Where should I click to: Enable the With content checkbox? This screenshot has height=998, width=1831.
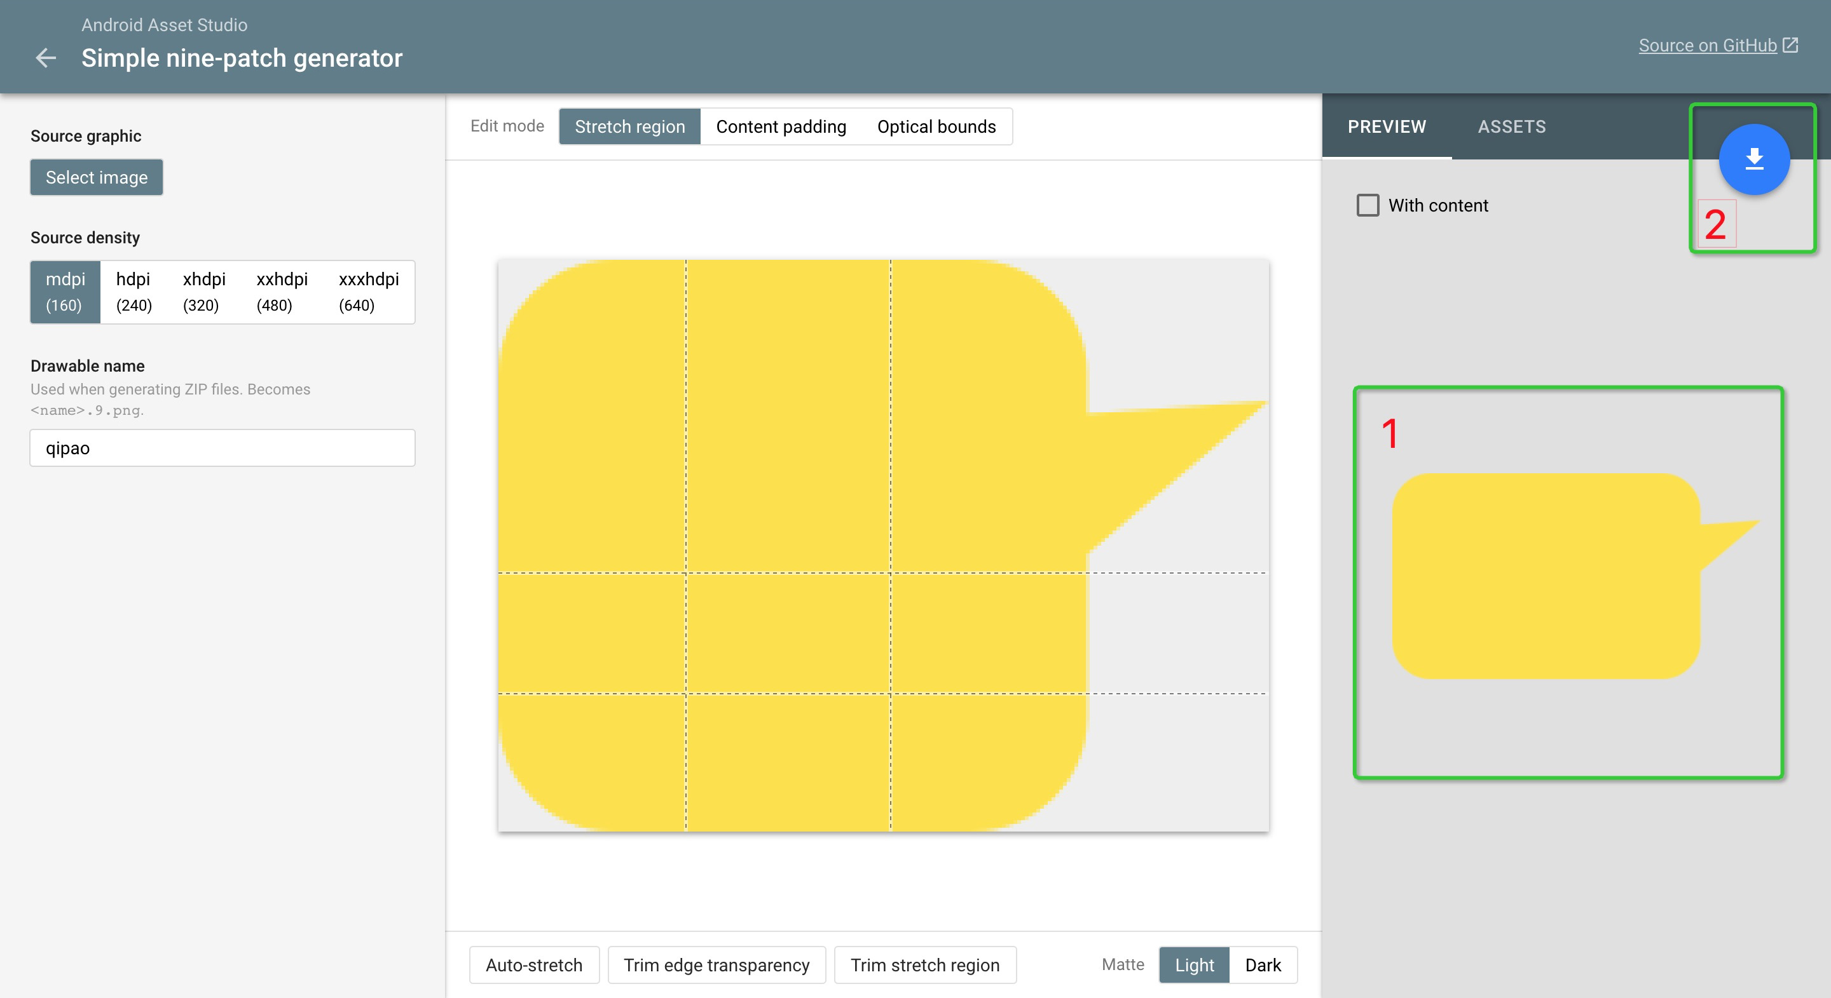point(1367,205)
